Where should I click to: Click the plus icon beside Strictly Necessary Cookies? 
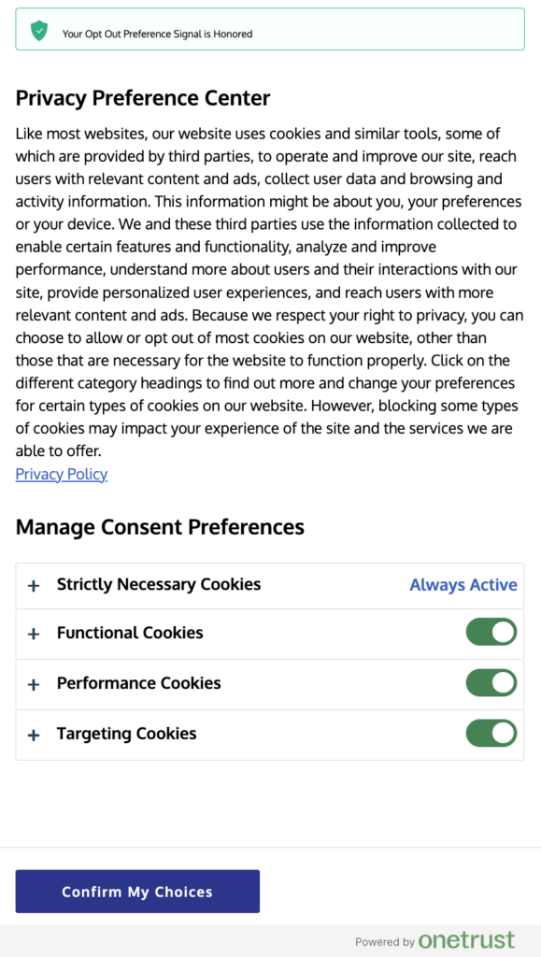point(34,585)
